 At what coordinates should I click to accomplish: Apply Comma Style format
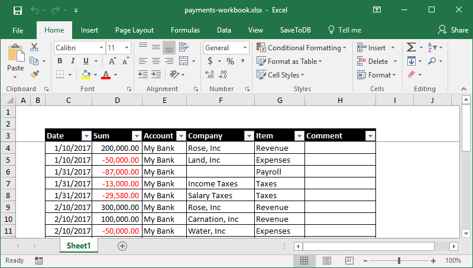pos(242,62)
